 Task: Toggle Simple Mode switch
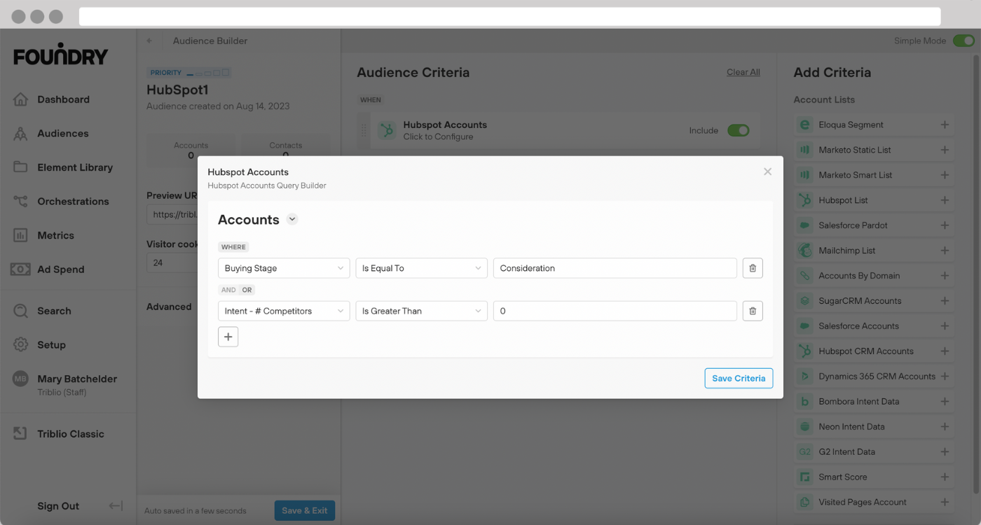[963, 41]
